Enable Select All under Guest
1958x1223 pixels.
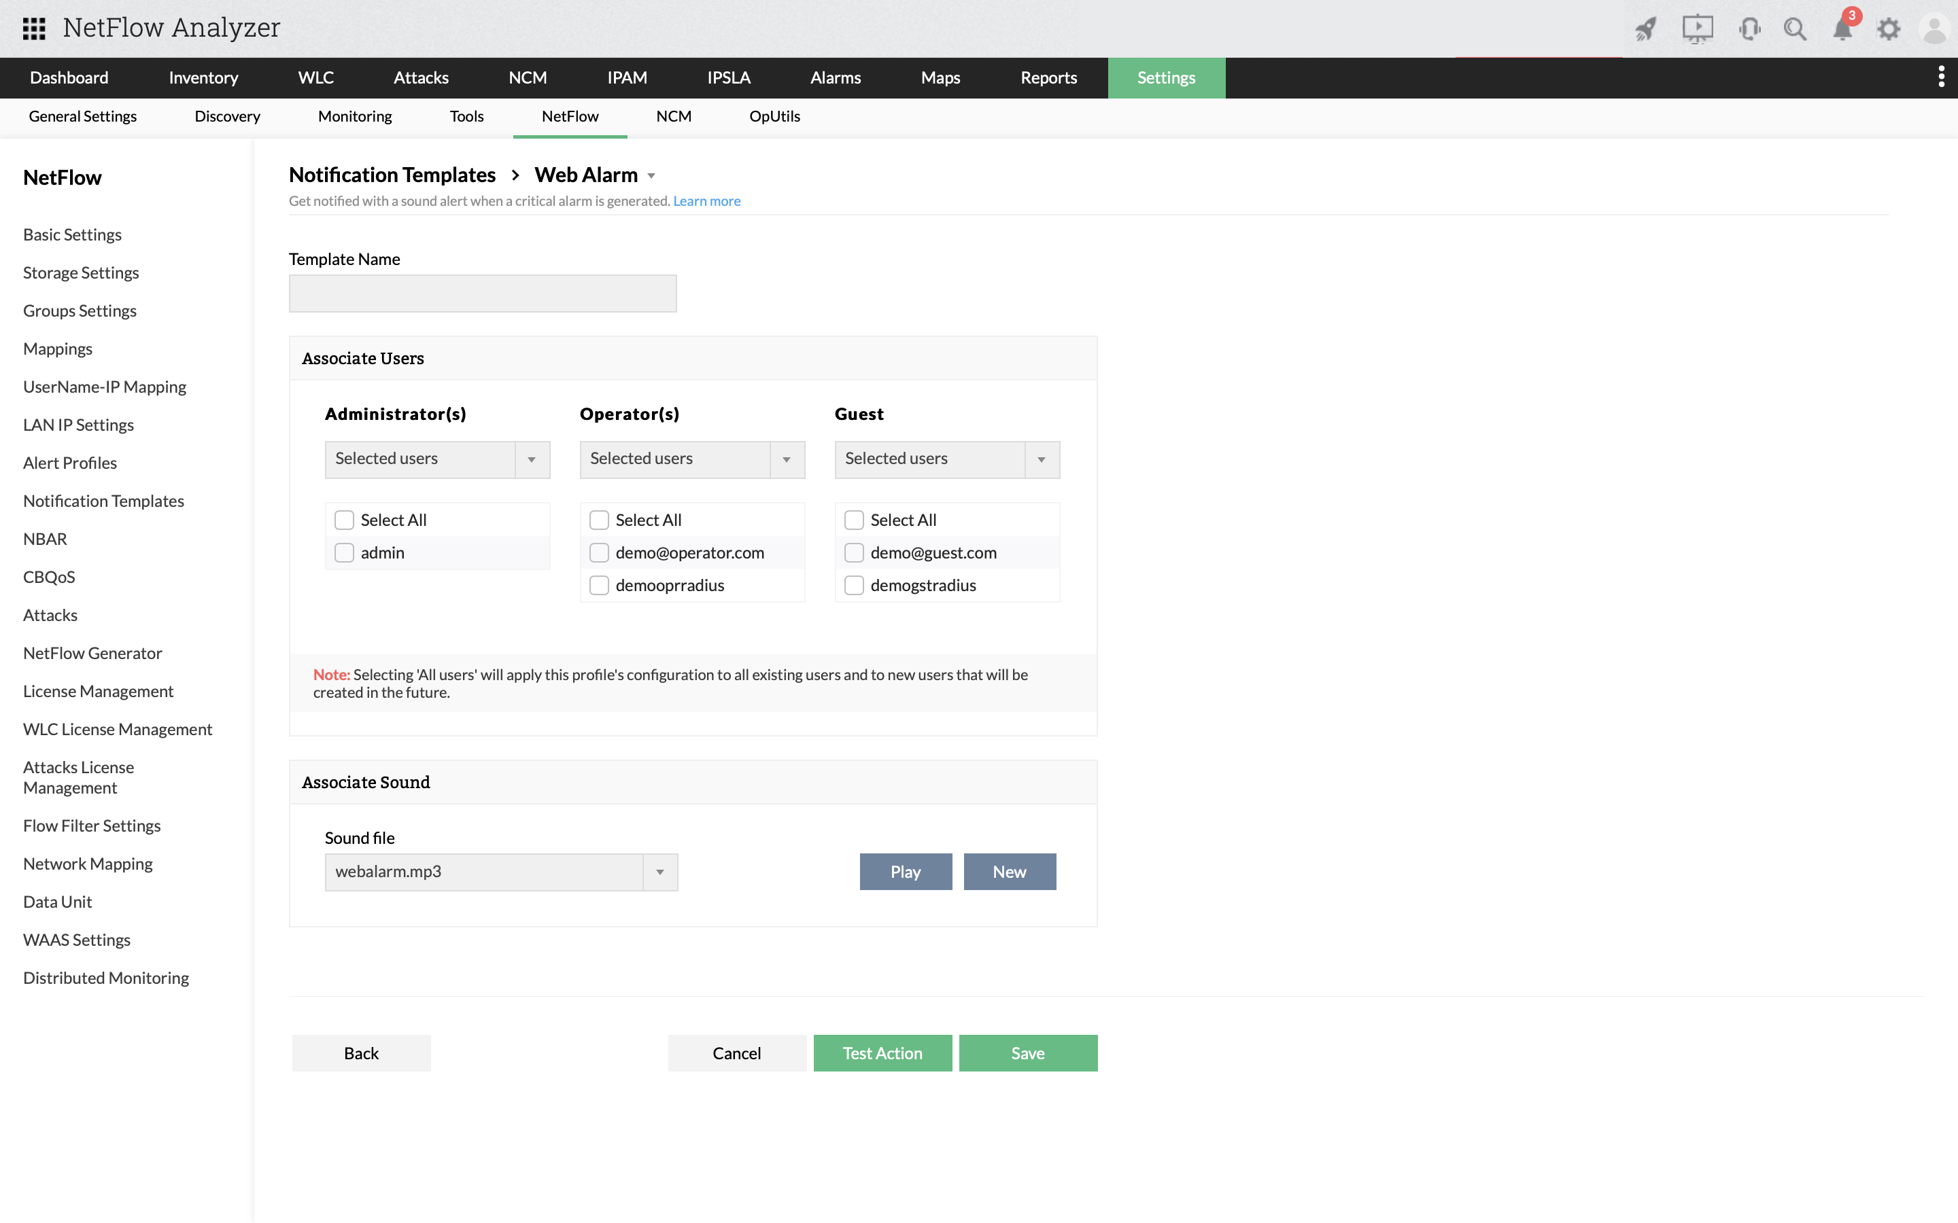click(855, 520)
